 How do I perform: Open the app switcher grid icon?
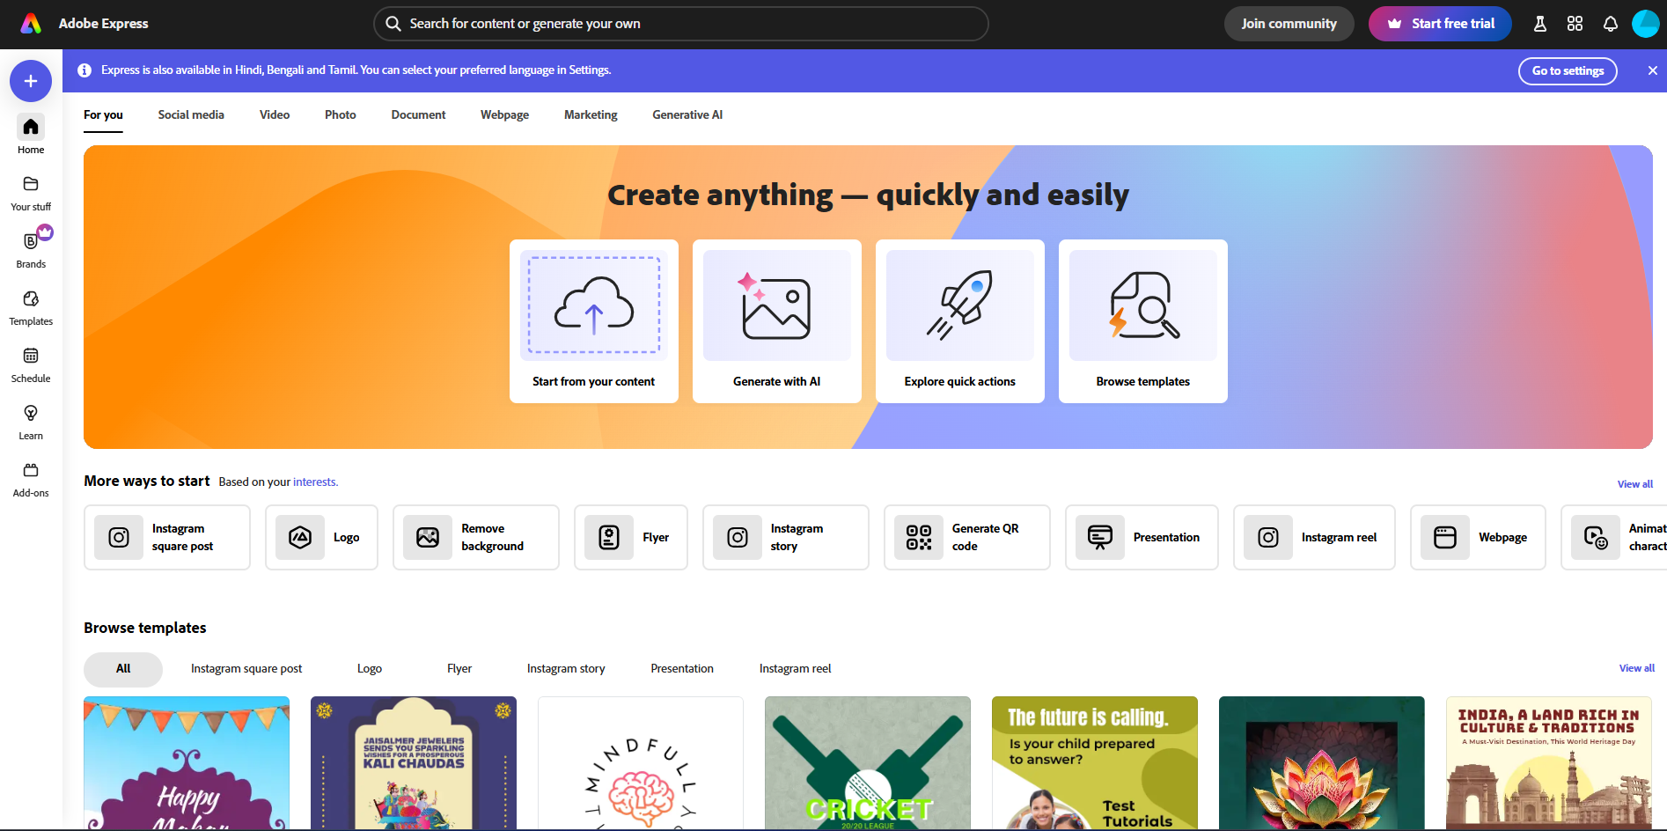point(1575,24)
